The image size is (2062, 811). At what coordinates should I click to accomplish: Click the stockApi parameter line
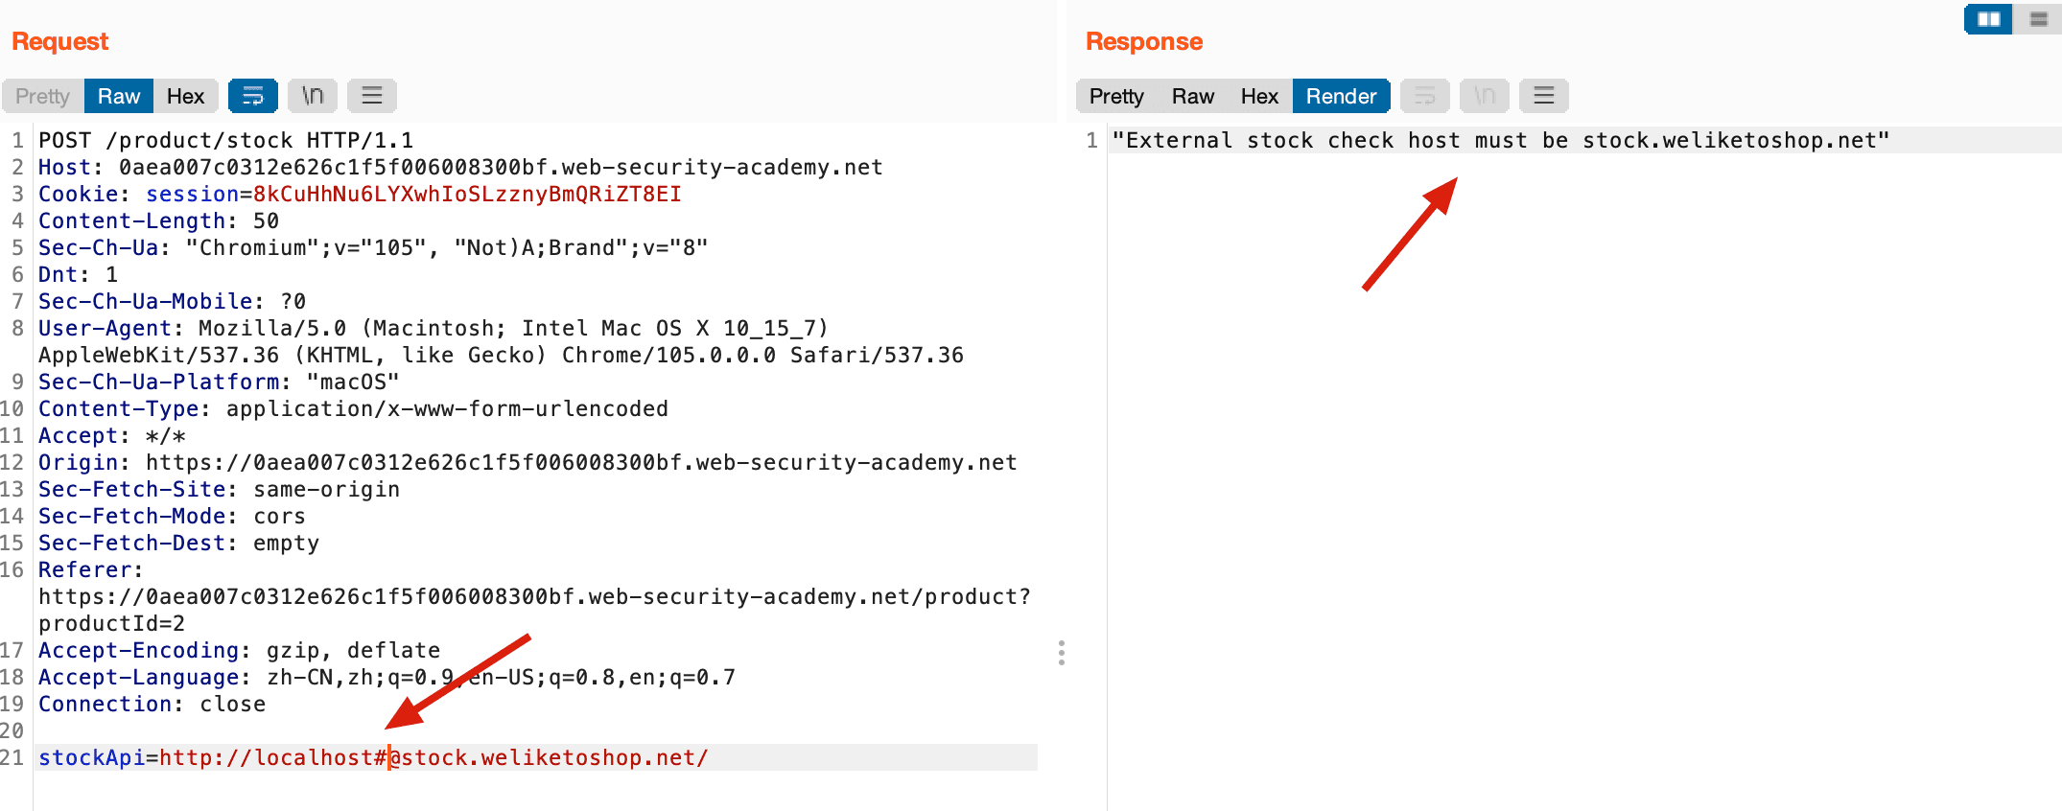[x=536, y=757]
